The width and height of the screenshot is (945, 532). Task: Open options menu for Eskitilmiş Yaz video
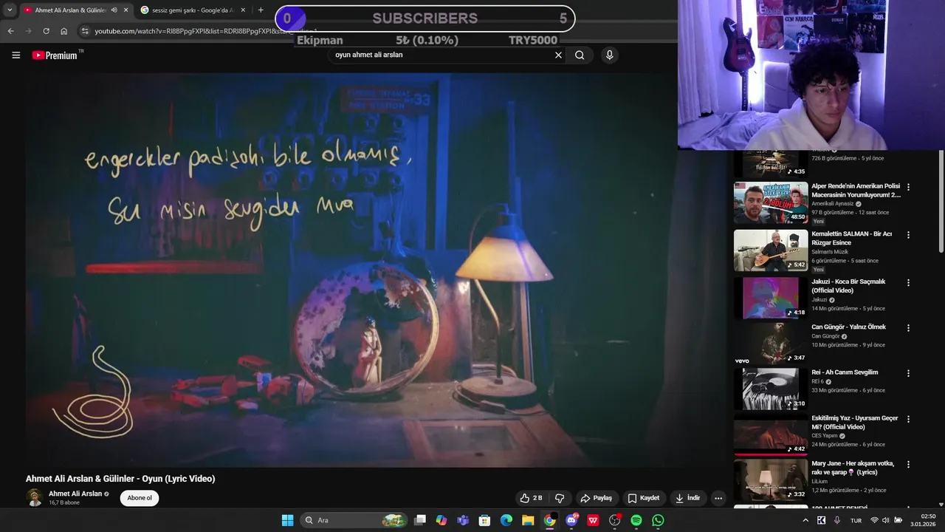point(908,420)
